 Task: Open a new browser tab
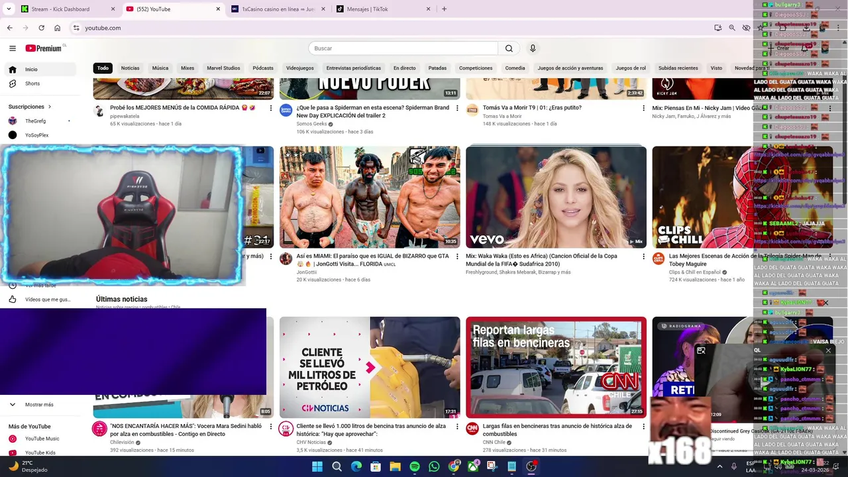[x=444, y=9]
